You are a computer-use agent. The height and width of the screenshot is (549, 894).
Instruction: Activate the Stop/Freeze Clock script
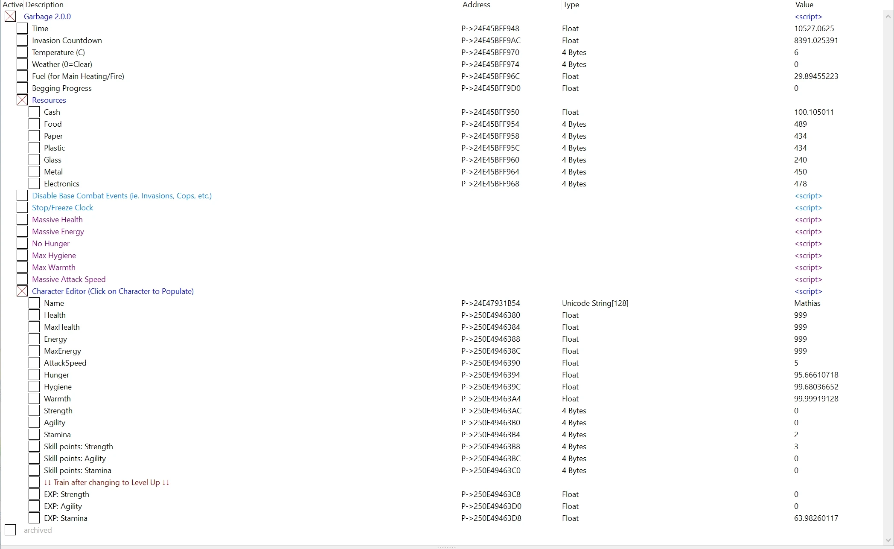[x=22, y=208]
